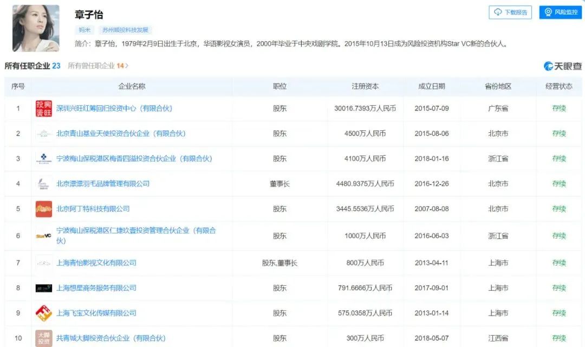585x347 pixels.
Task: Click the 北京漂漂羽毛 company logo
Action: pos(44,184)
